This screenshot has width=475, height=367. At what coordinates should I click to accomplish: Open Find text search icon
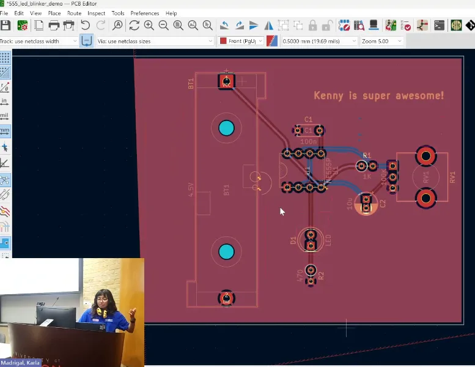pyautogui.click(x=117, y=26)
